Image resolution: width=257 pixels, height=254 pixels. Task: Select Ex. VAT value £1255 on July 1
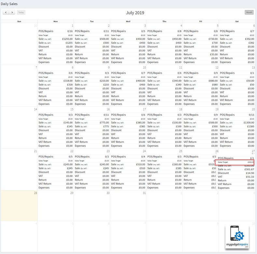tap(69, 43)
